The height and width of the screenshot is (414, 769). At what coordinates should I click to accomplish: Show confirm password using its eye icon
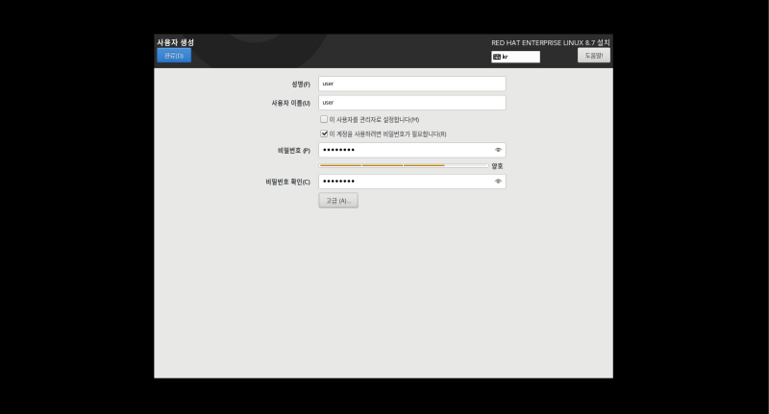(498, 182)
